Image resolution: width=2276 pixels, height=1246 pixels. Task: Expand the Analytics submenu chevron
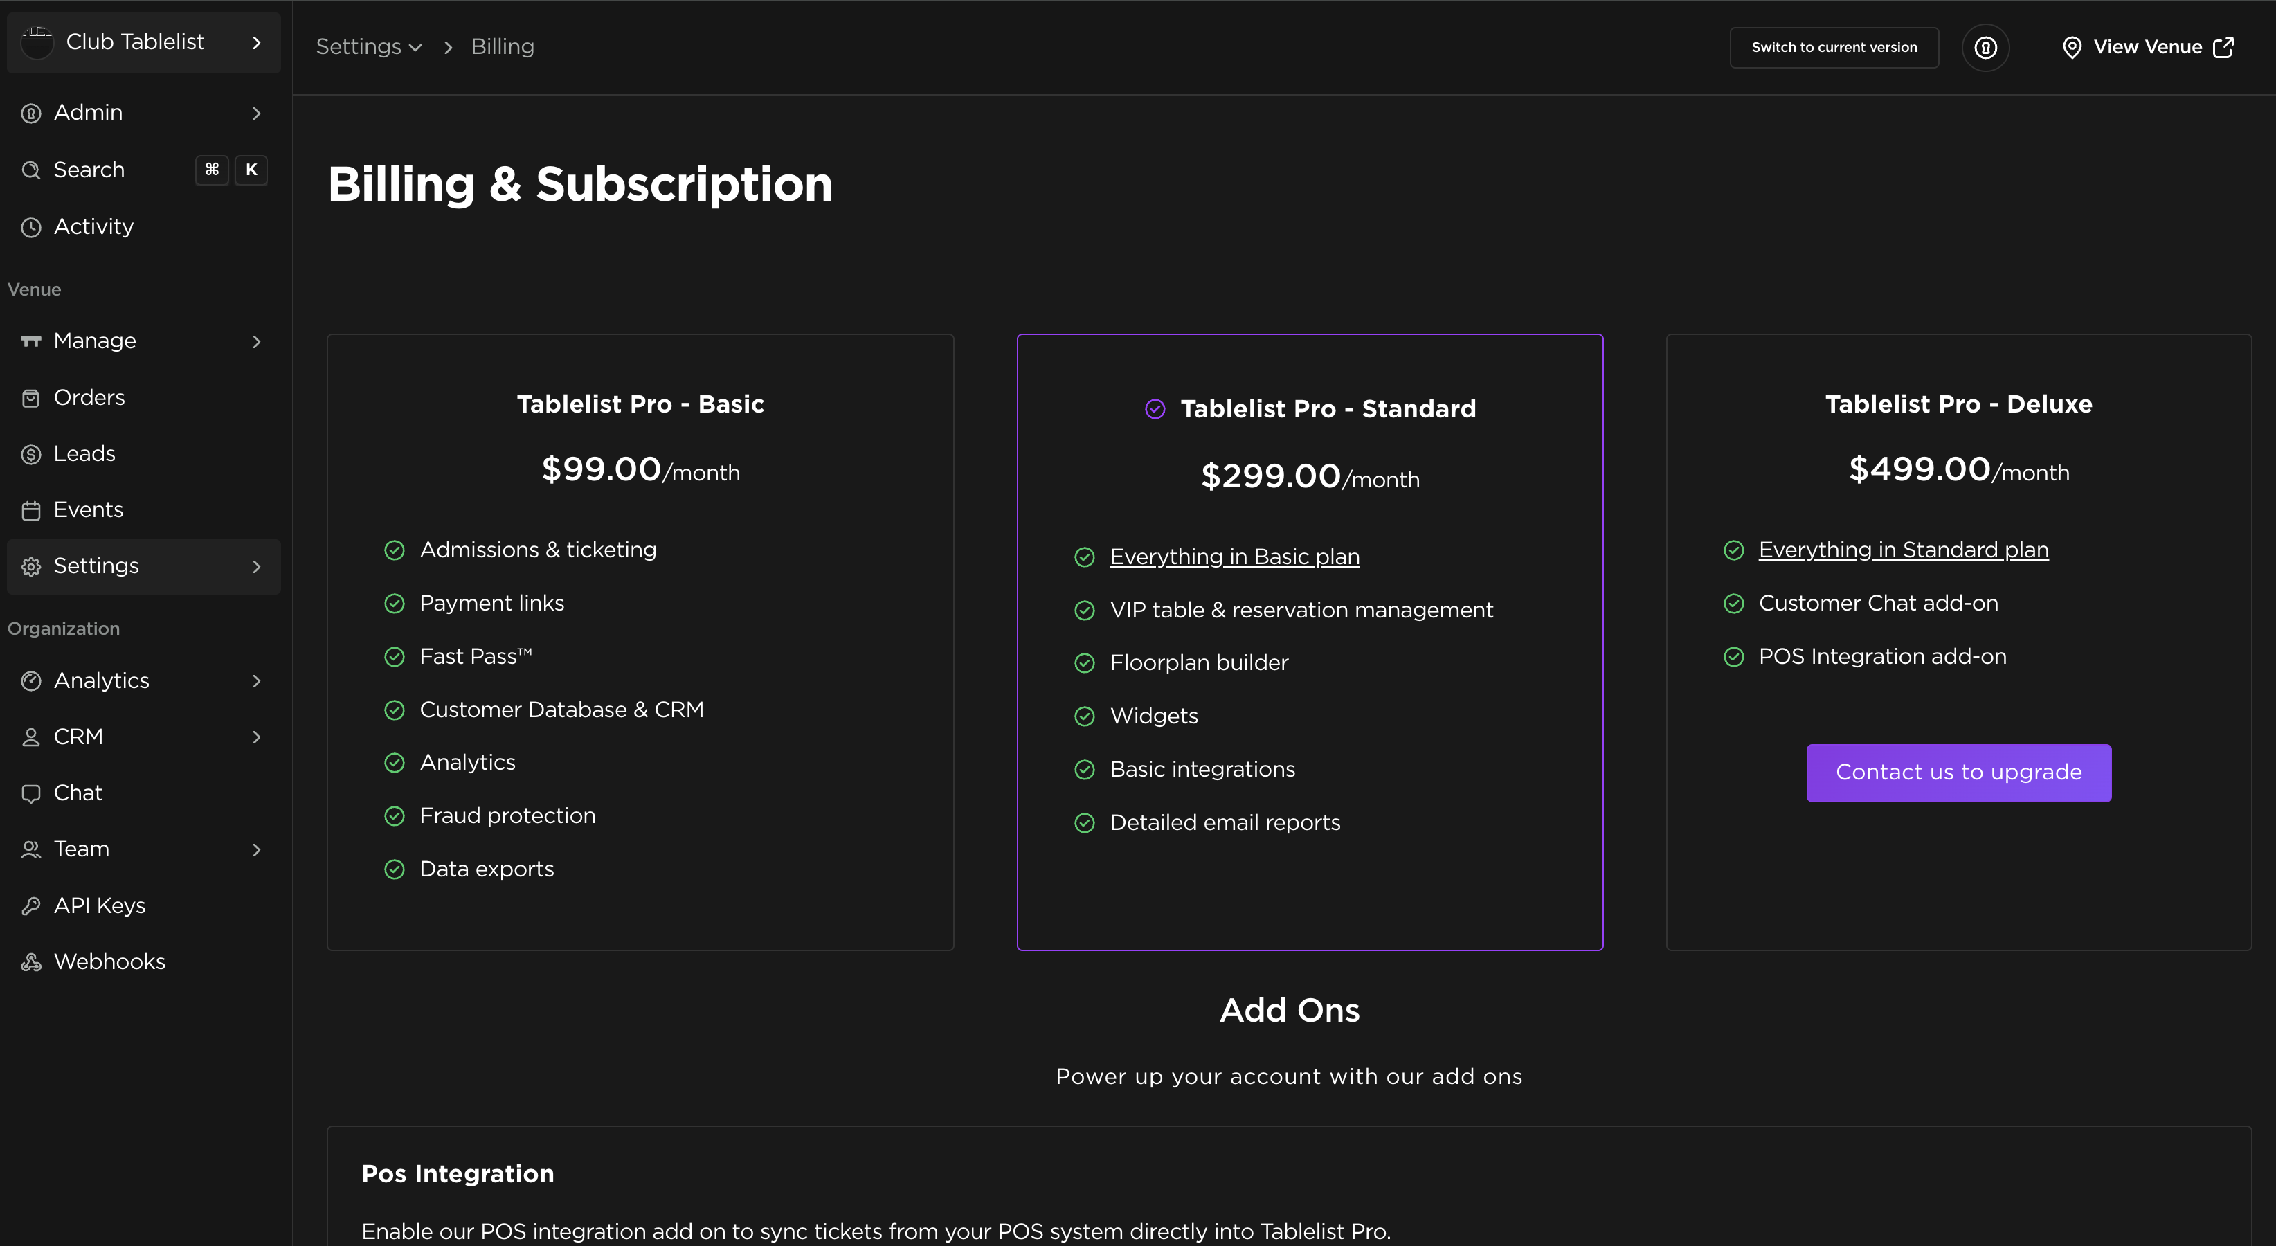pos(256,681)
